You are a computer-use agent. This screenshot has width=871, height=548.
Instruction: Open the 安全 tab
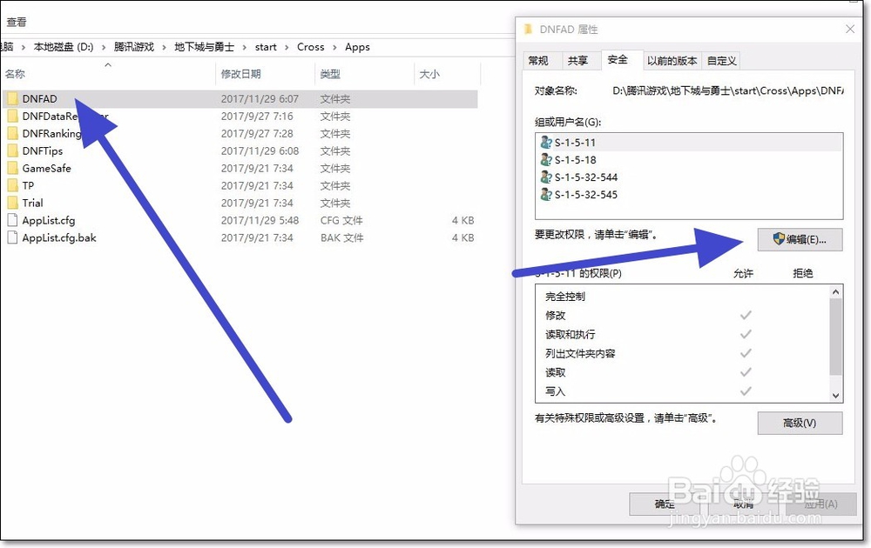(618, 59)
